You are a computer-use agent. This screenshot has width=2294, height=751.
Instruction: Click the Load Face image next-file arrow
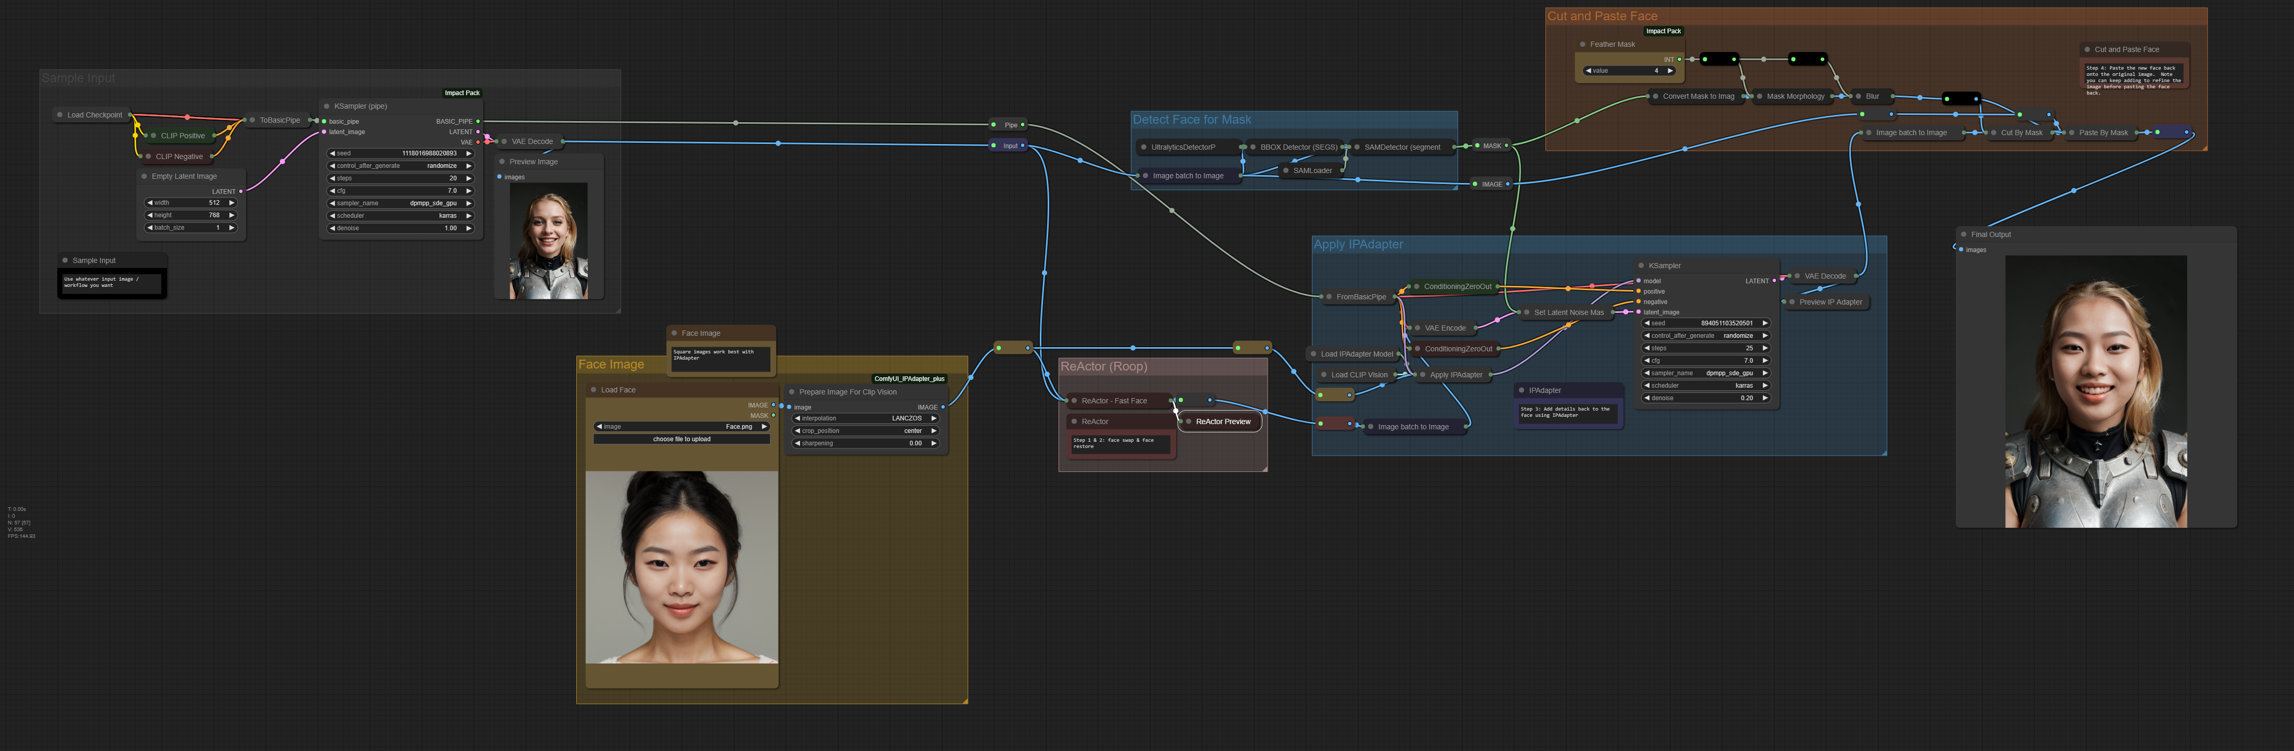pyautogui.click(x=764, y=427)
